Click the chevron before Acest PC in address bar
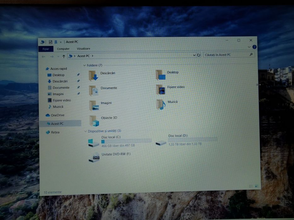 pyautogui.click(x=75, y=56)
